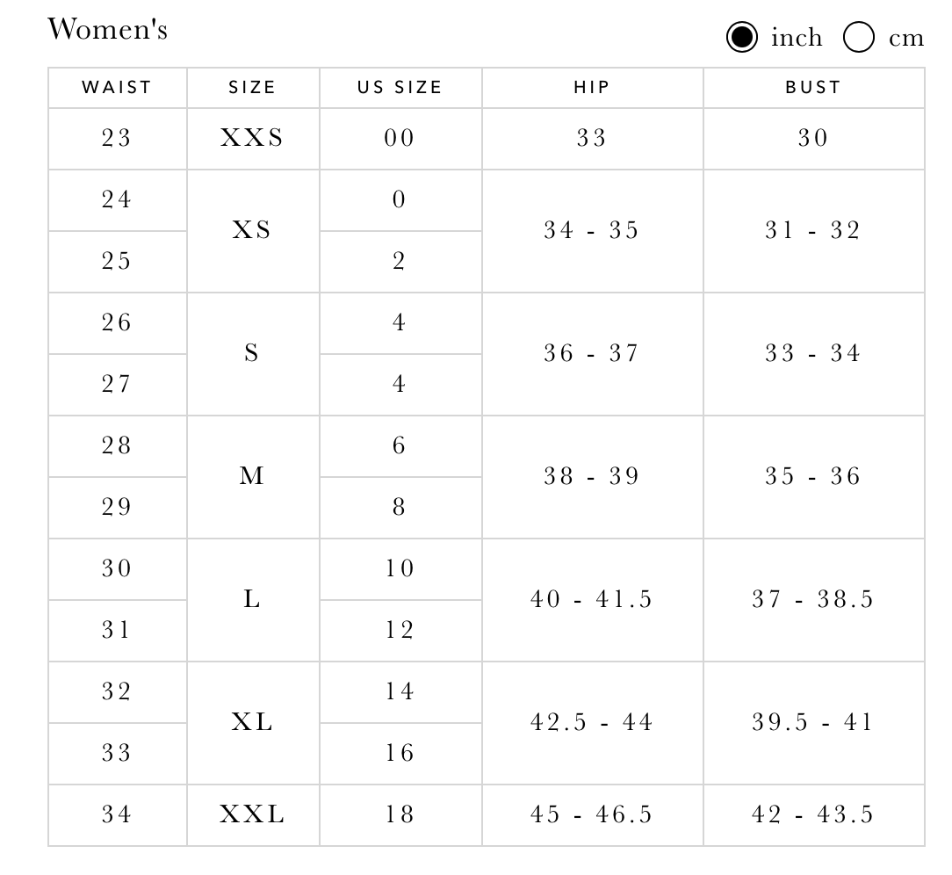This screenshot has width=952, height=875.
Task: Click the SIZE column header
Action: pos(253,88)
